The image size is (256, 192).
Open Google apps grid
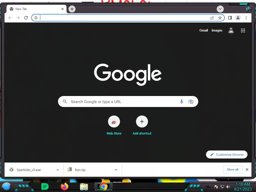tap(243, 30)
